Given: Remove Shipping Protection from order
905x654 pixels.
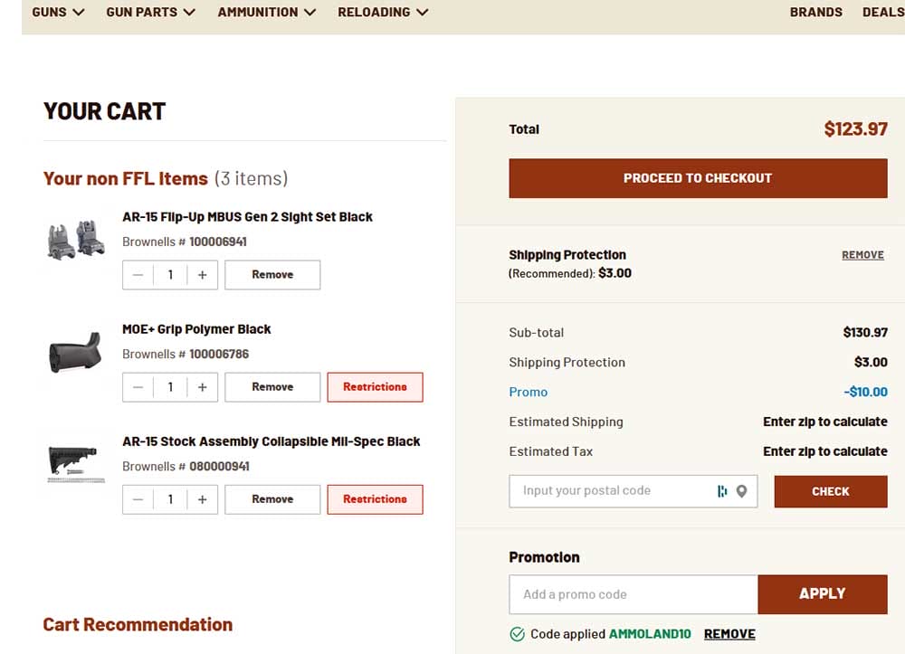Looking at the screenshot, I should (862, 255).
